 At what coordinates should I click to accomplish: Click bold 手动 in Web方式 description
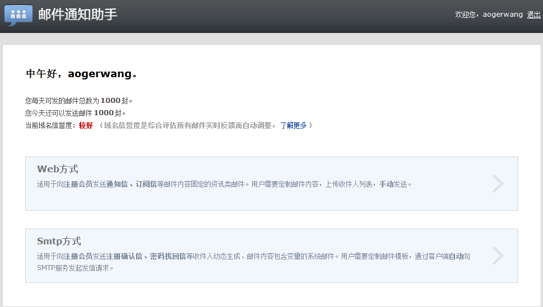coord(386,184)
